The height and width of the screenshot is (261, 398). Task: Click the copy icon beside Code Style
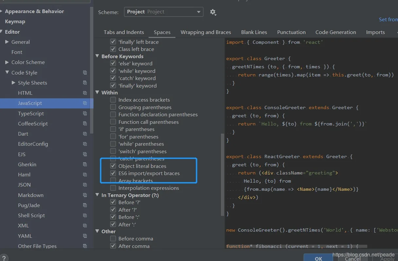85,73
